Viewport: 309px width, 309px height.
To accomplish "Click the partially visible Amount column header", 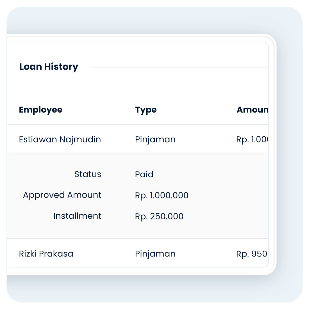I will pos(252,110).
